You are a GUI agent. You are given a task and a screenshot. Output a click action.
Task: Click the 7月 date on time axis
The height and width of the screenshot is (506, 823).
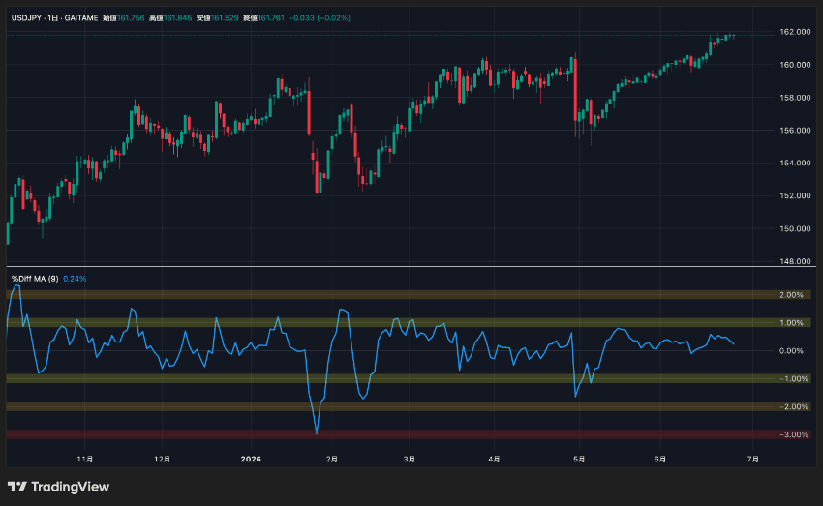point(752,459)
